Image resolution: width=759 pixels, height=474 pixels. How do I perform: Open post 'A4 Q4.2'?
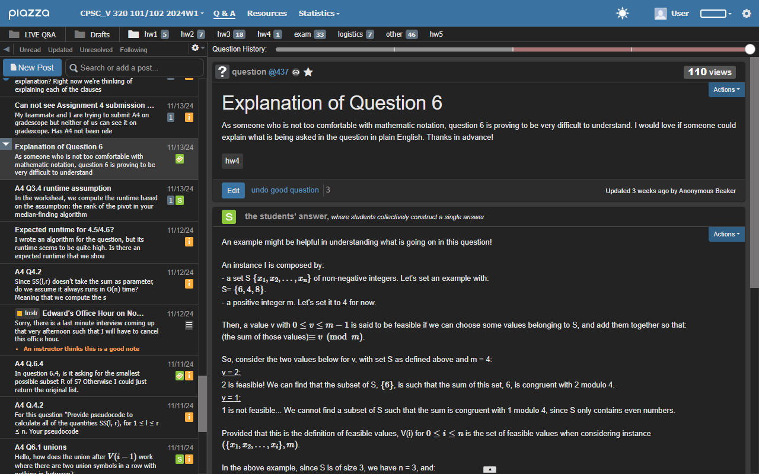[x=99, y=284]
